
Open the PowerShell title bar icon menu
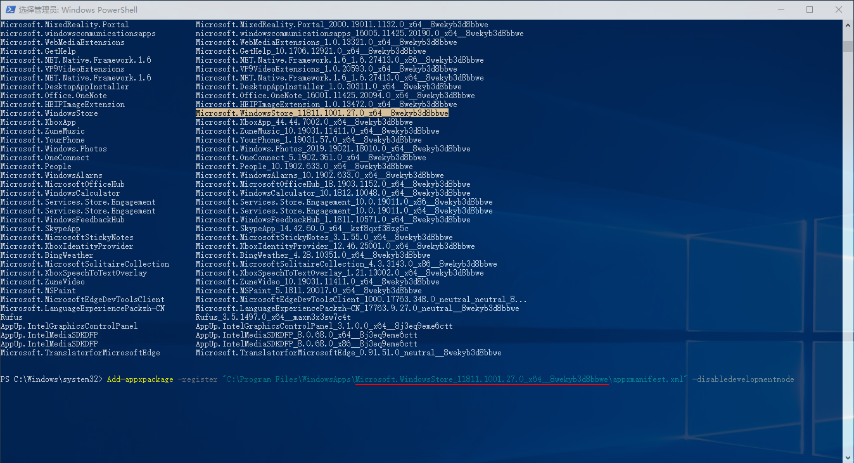click(10, 10)
